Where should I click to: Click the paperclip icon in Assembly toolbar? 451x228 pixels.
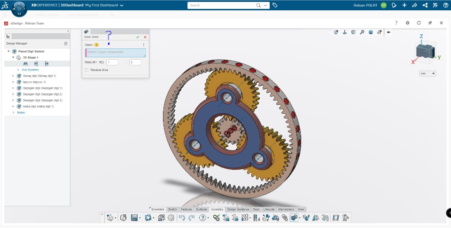click(285, 218)
